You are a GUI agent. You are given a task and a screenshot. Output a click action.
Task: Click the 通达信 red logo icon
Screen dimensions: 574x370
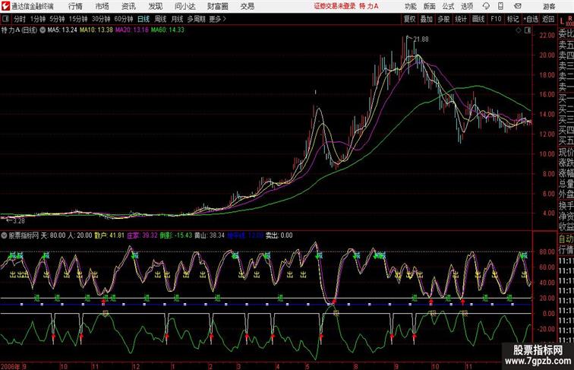click(x=5, y=6)
